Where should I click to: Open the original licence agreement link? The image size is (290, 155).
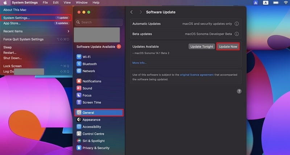pyautogui.click(x=197, y=75)
